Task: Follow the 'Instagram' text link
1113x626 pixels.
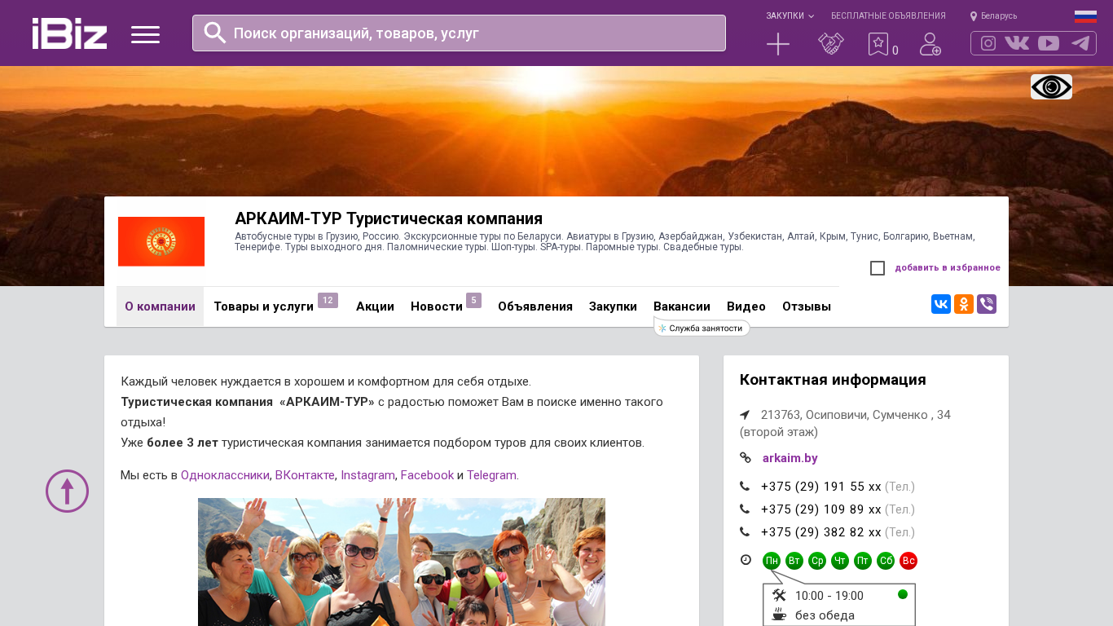Action: click(367, 475)
